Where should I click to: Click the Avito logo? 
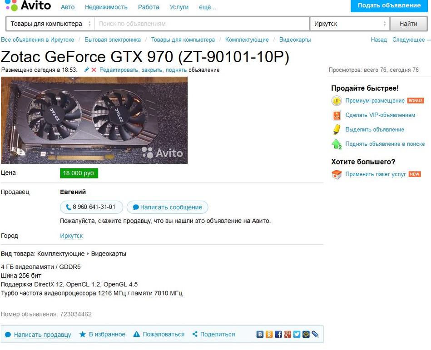(x=28, y=5)
